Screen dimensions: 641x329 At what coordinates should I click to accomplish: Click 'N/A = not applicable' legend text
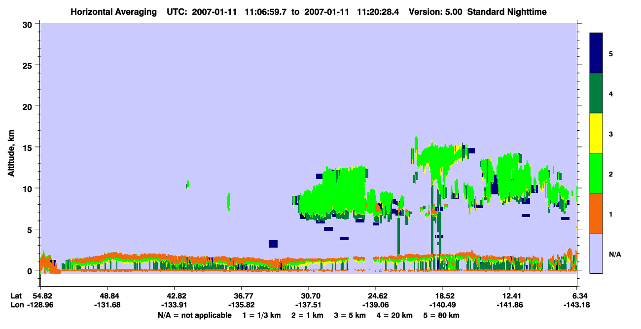[195, 315]
